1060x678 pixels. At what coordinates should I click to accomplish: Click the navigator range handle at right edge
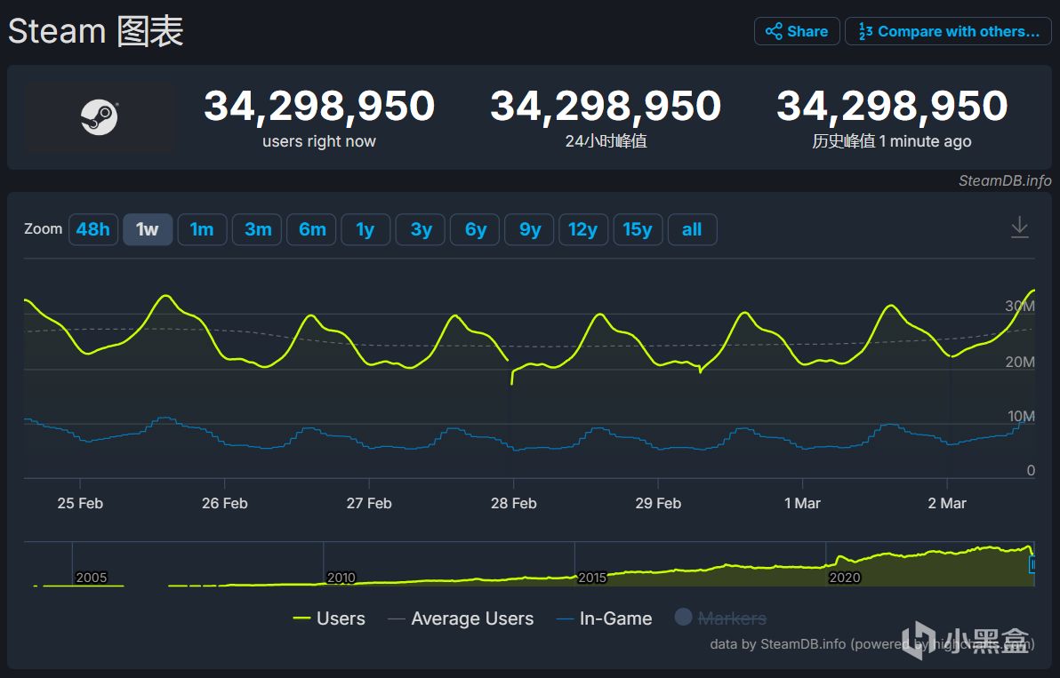[1032, 564]
